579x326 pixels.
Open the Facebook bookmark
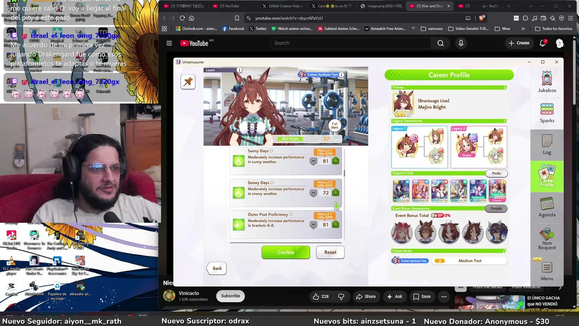[233, 29]
